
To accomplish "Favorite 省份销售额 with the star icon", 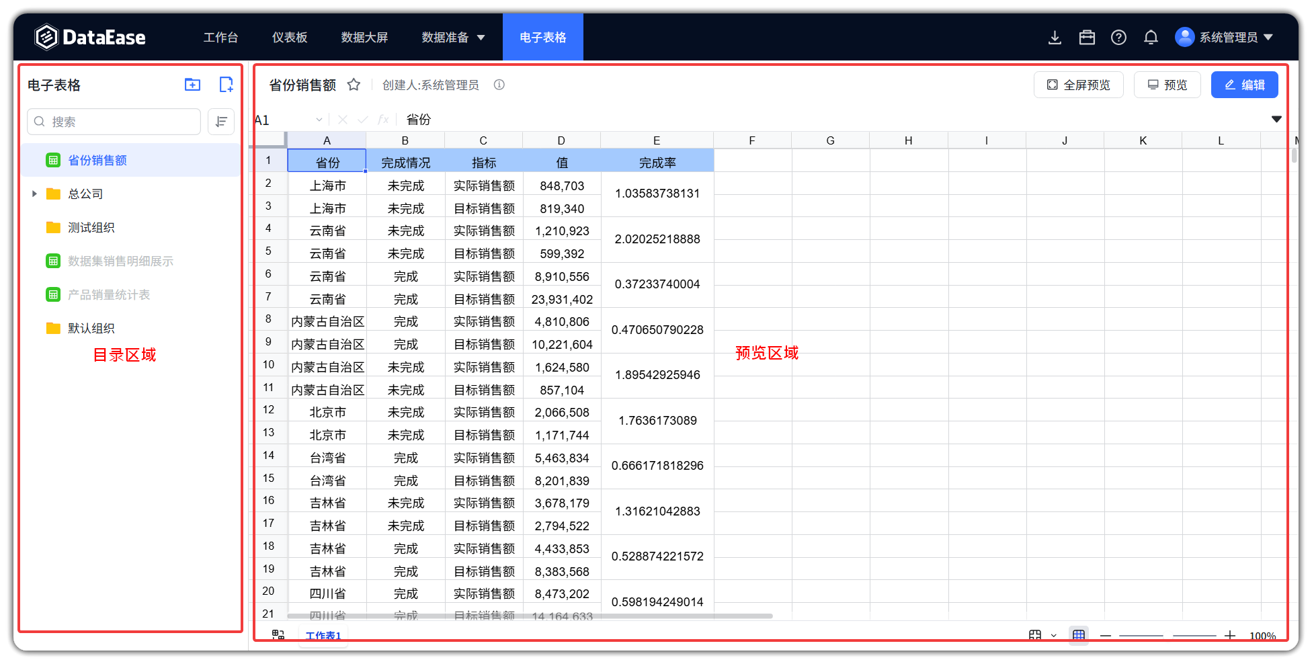I will [x=354, y=85].
